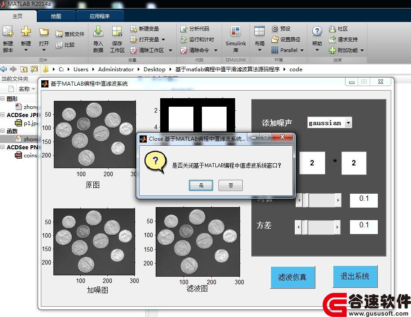This screenshot has width=411, height=317.
Task: Click the first template size field
Action: coord(312,163)
